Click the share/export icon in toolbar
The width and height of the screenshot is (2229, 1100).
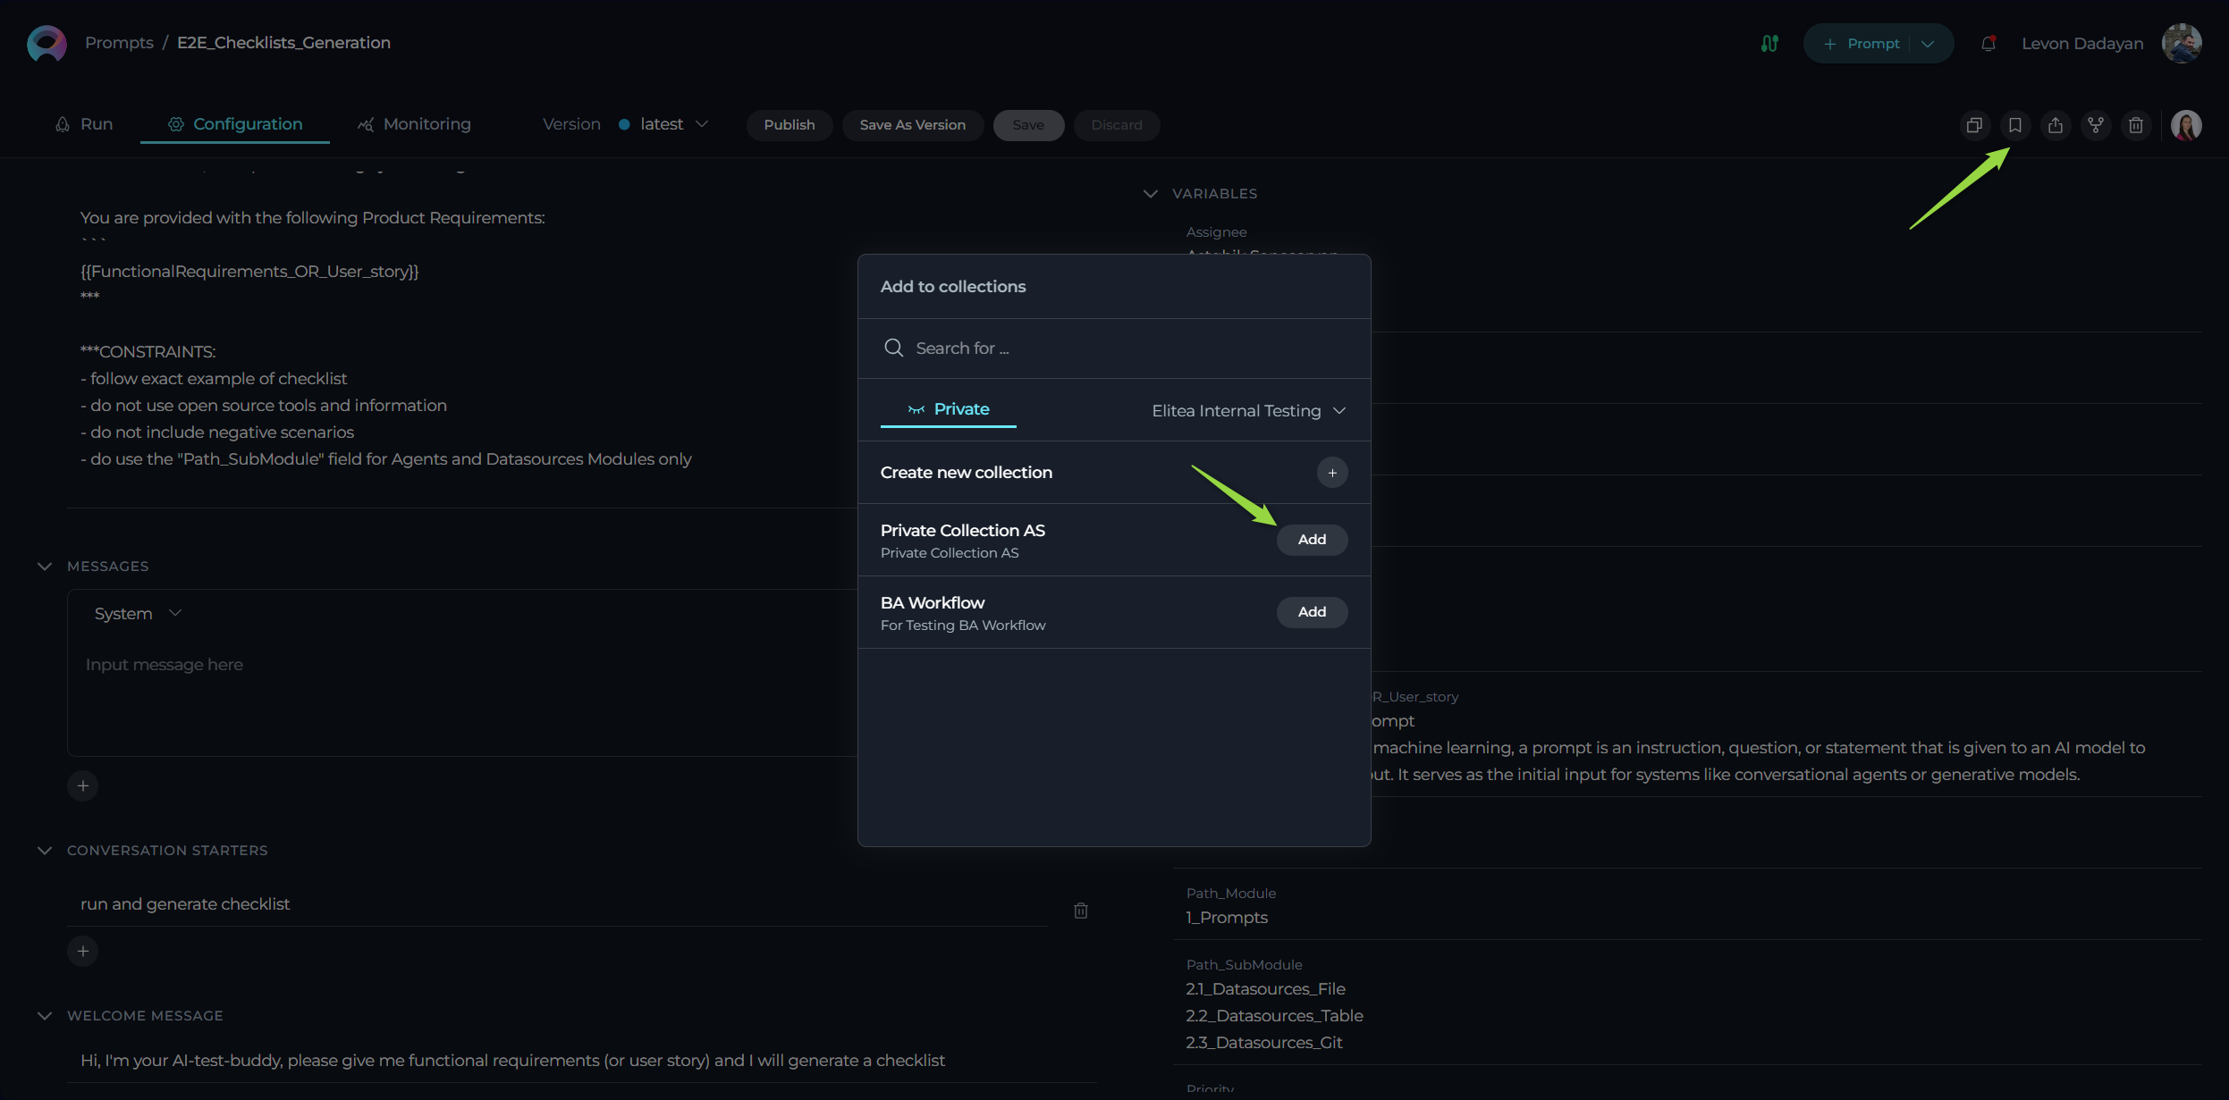[2056, 125]
